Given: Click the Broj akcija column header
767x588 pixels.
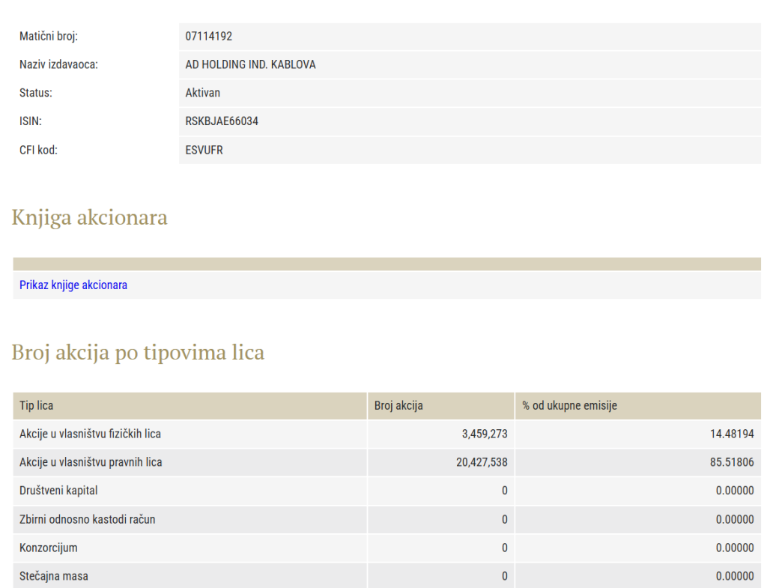Looking at the screenshot, I should pos(398,406).
